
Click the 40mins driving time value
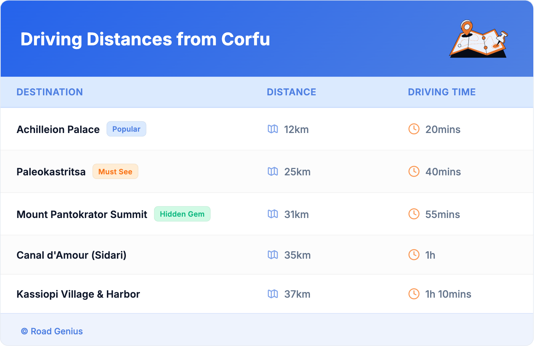[443, 172]
